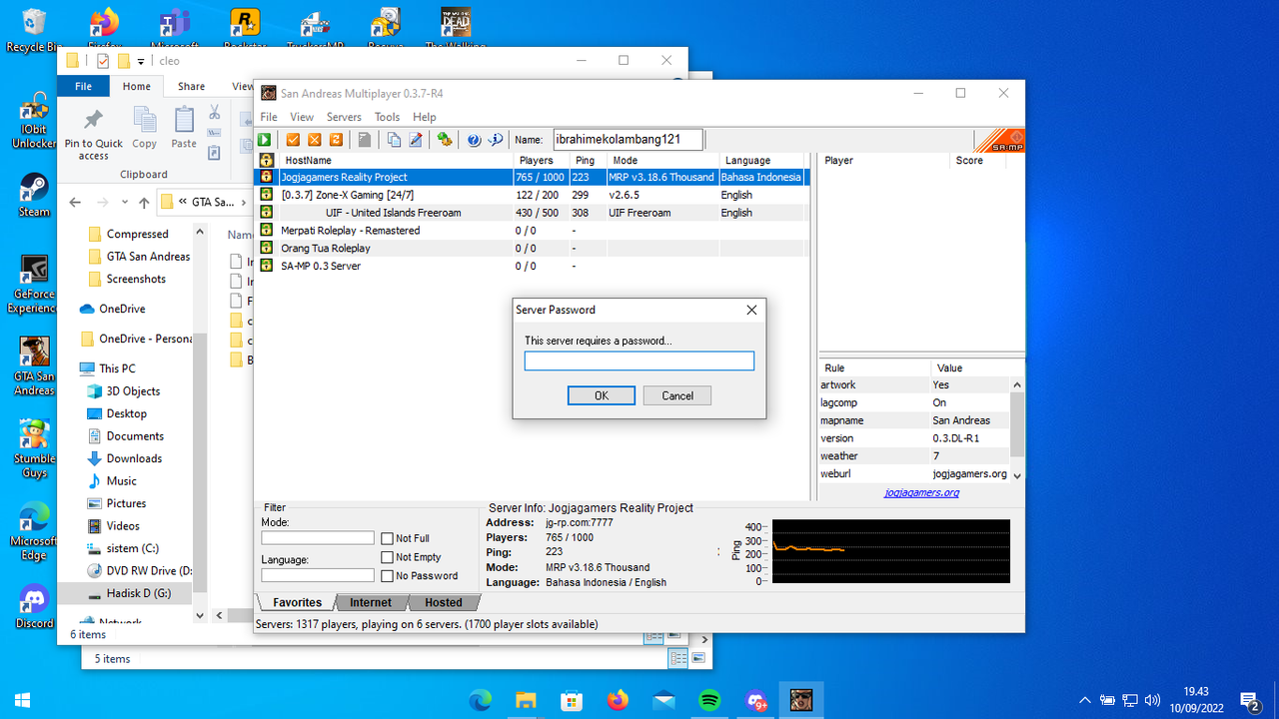Show hidden system tray icons chevron
This screenshot has height=719, width=1279.
click(x=1084, y=700)
